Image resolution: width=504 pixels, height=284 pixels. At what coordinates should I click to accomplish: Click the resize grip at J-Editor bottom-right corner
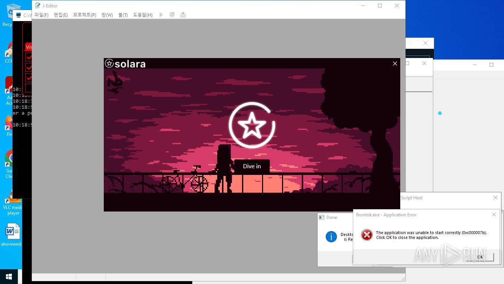tap(403, 279)
